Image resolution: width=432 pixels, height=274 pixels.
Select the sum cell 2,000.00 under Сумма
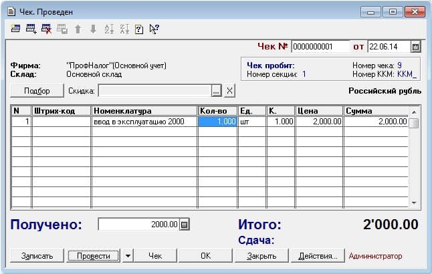(x=376, y=122)
